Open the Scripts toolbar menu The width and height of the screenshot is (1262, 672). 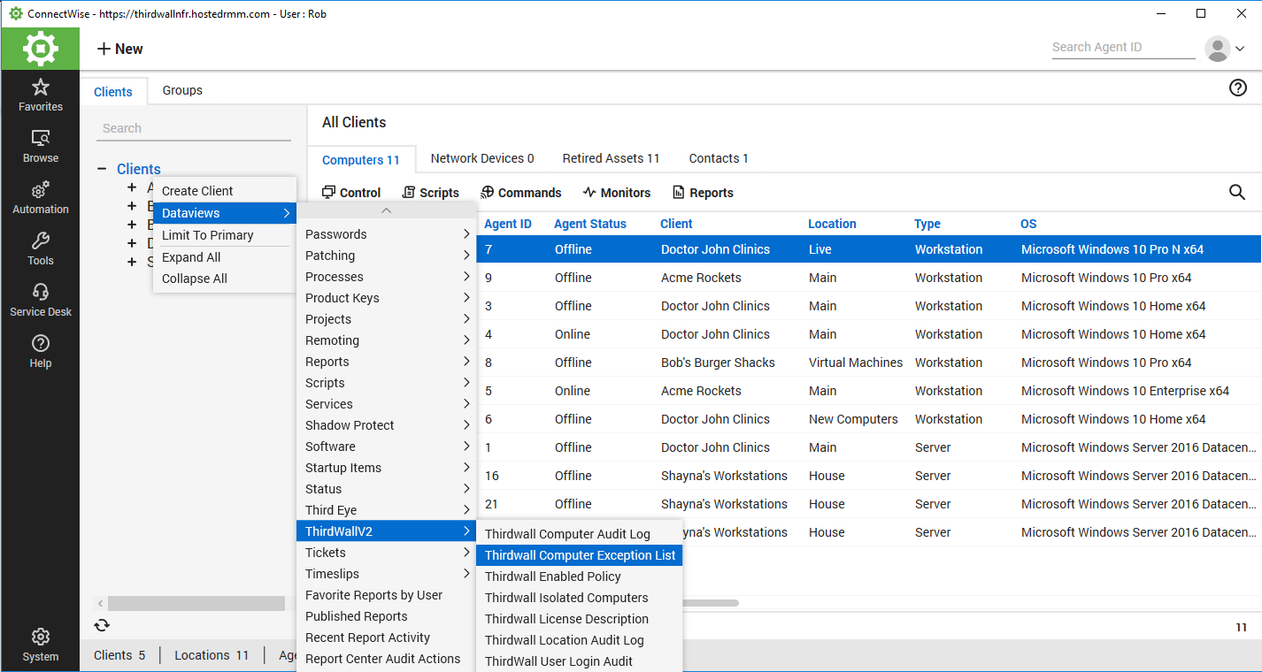430,193
